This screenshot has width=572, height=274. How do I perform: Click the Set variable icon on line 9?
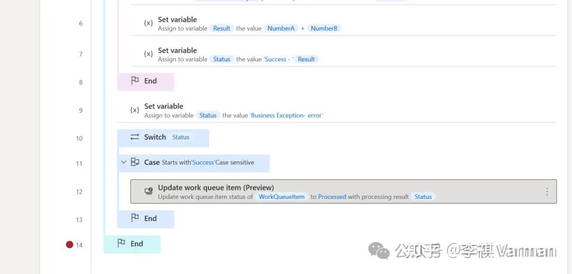click(135, 110)
